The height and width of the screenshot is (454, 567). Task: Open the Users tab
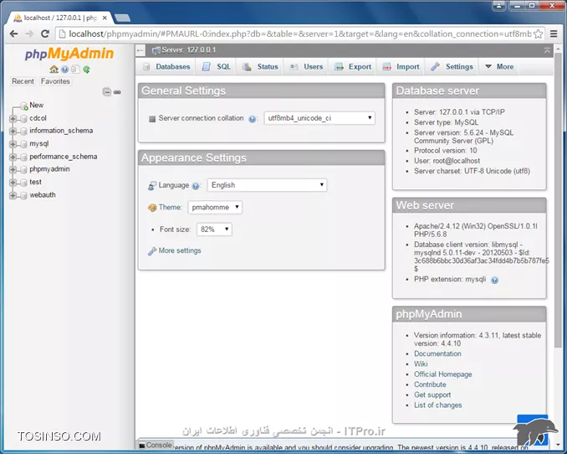coord(306,67)
